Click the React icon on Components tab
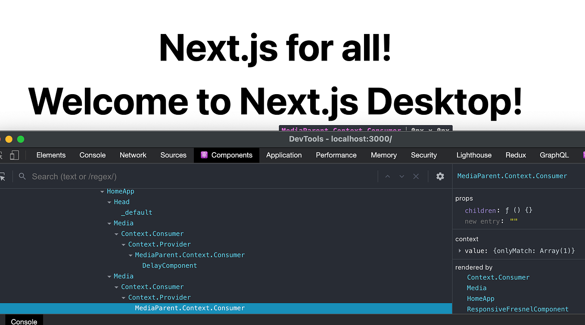Image resolution: width=585 pixels, height=325 pixels. pos(204,155)
